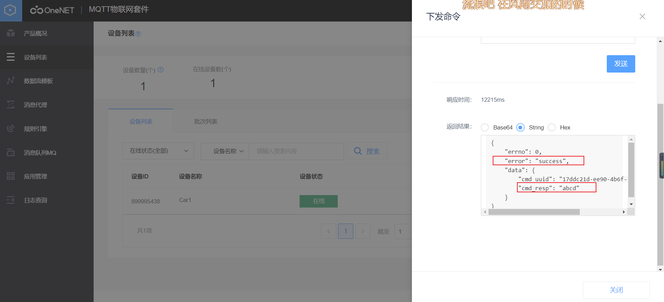Click help icon beside 设备列表 title
The height and width of the screenshot is (302, 664).
(138, 34)
